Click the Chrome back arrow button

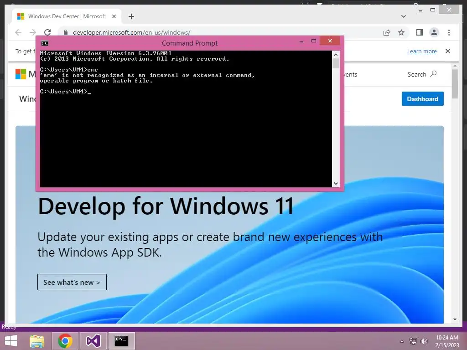(18, 32)
